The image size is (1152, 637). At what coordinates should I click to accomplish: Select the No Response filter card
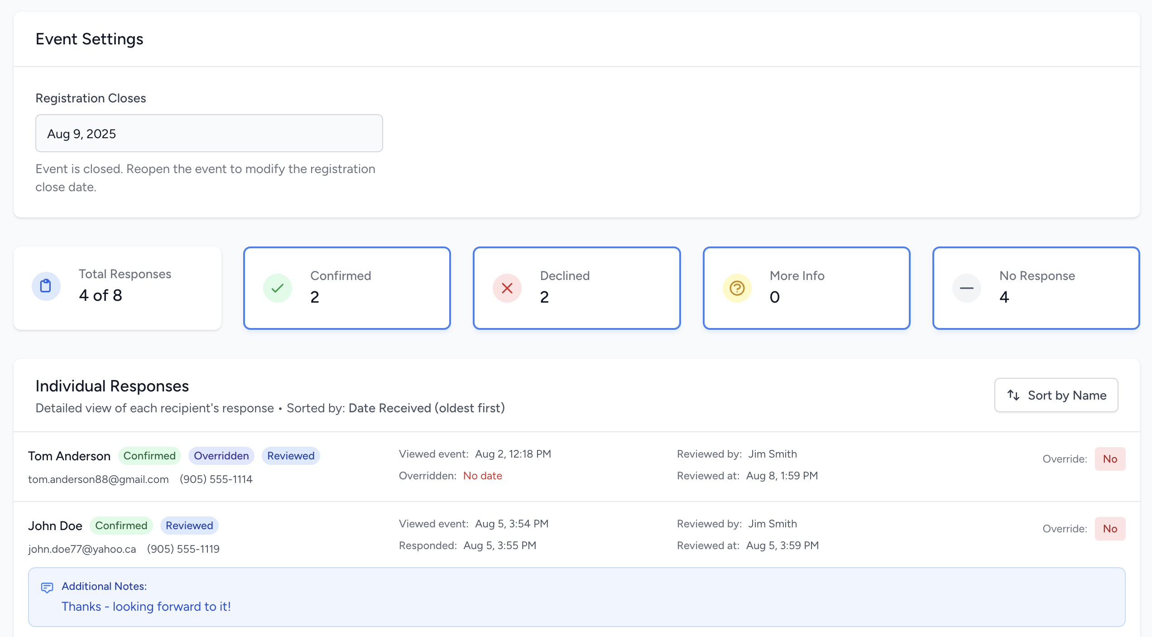[x=1036, y=288]
